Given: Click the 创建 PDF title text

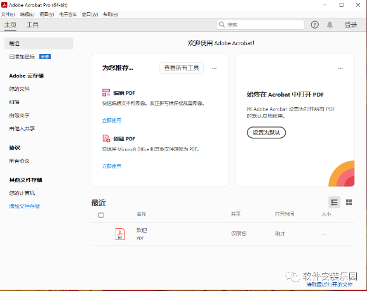Looking at the screenshot, I should (124, 139).
